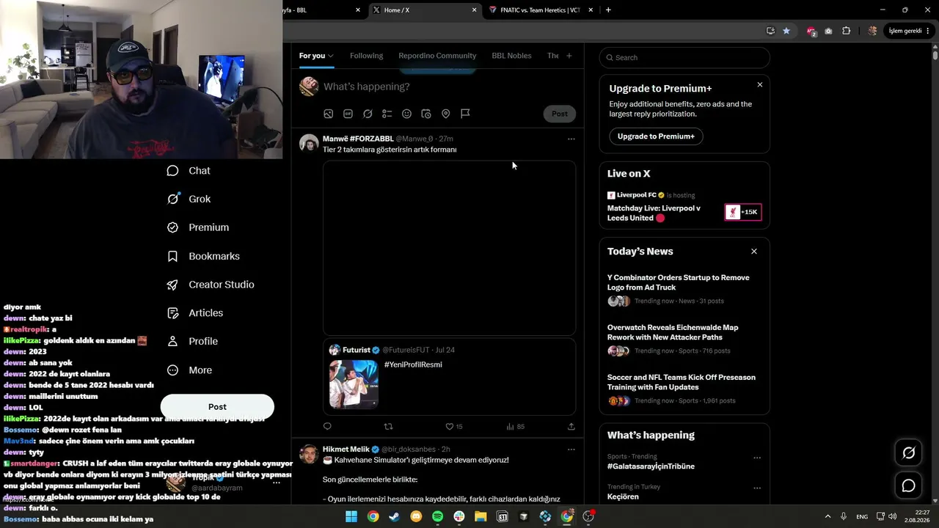Bookmark this page with the star icon
Viewport: 939px width, 528px height.
coord(786,31)
